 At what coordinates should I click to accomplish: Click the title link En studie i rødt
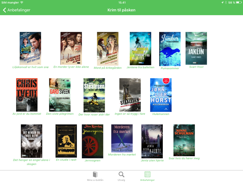pos(66,160)
